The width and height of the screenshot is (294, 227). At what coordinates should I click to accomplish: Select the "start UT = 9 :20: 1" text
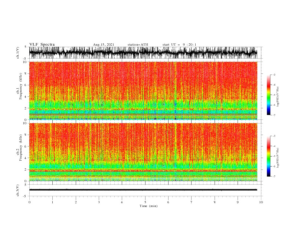pos(179,45)
